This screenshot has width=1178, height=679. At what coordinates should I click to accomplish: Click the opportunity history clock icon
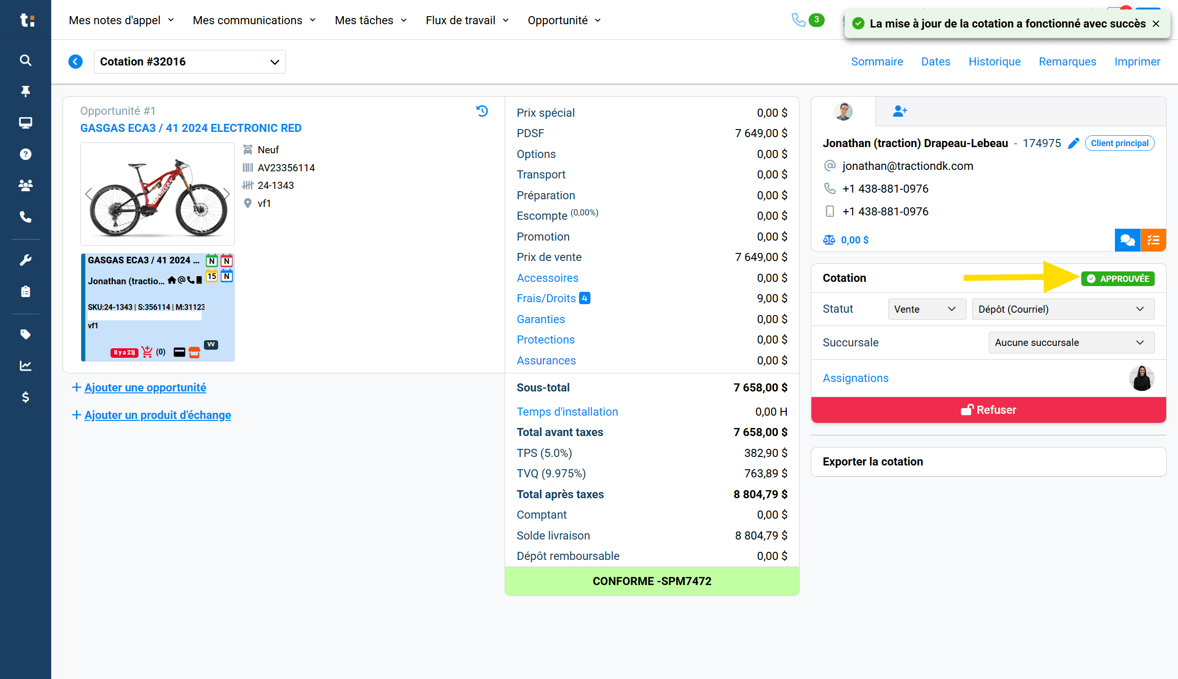coord(482,111)
